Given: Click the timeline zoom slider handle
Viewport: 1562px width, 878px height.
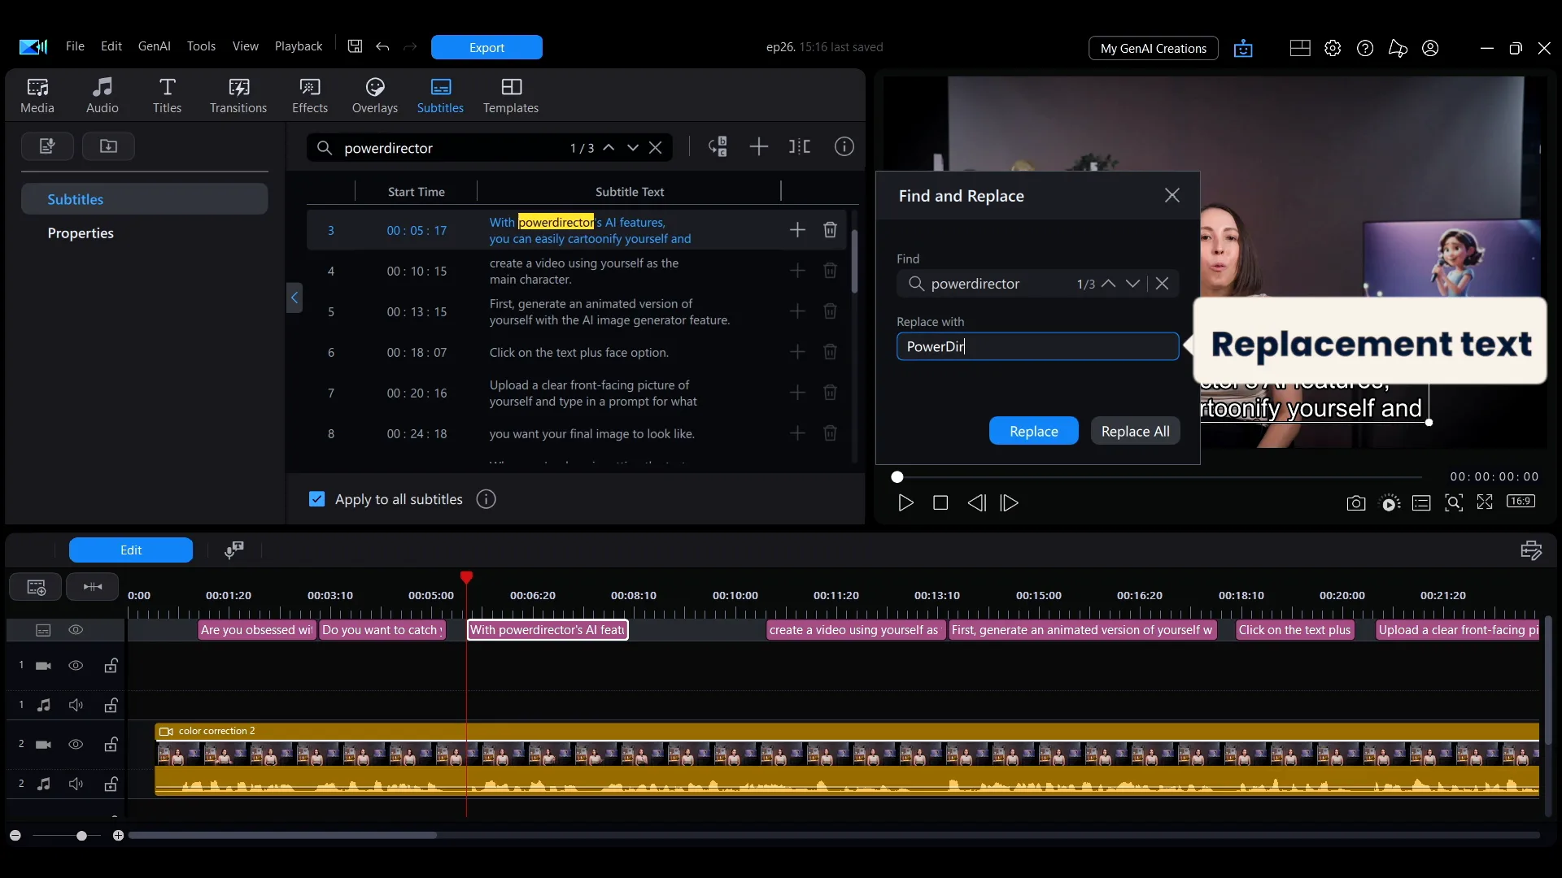Looking at the screenshot, I should coord(81,836).
